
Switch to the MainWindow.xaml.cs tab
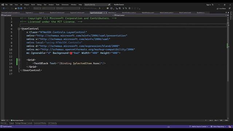point(129,13)
